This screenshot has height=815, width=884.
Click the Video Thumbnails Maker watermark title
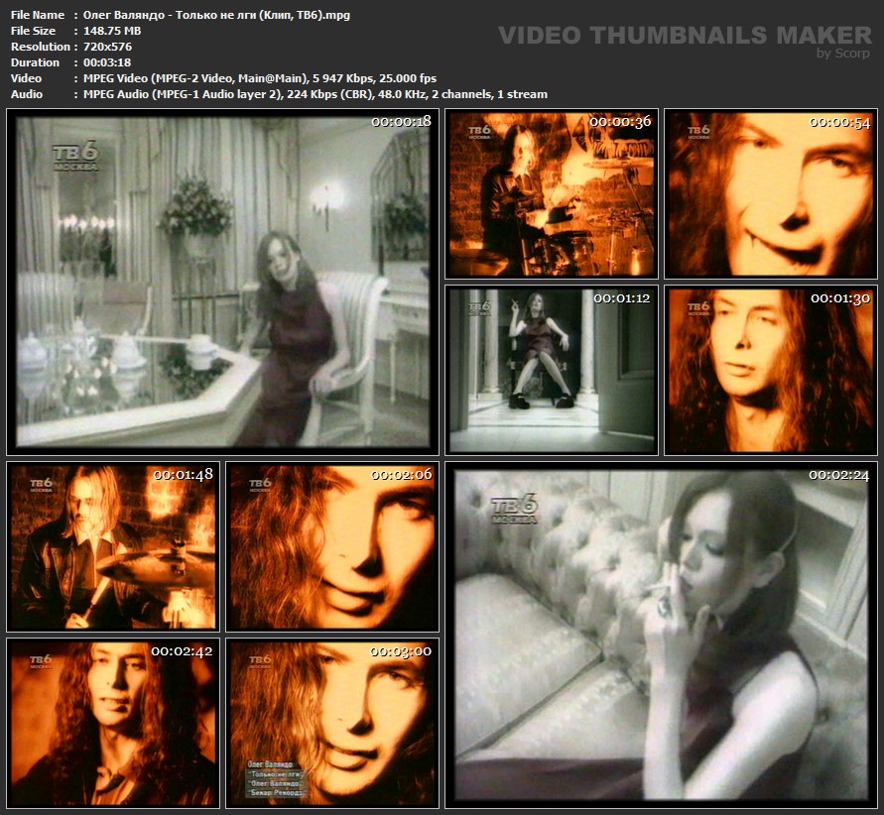[x=685, y=36]
